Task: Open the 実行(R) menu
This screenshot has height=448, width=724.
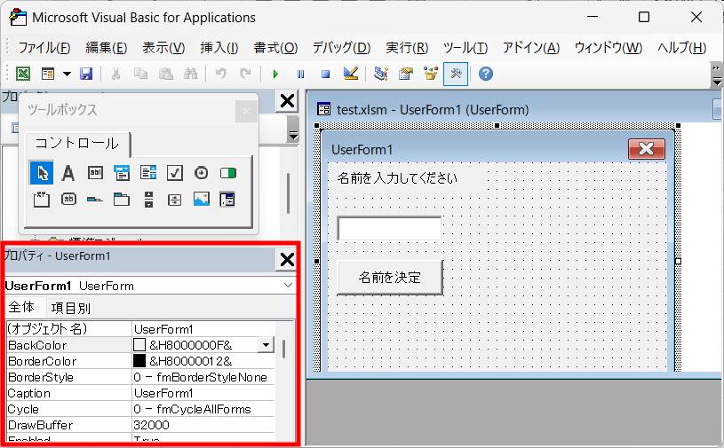Action: click(x=407, y=48)
